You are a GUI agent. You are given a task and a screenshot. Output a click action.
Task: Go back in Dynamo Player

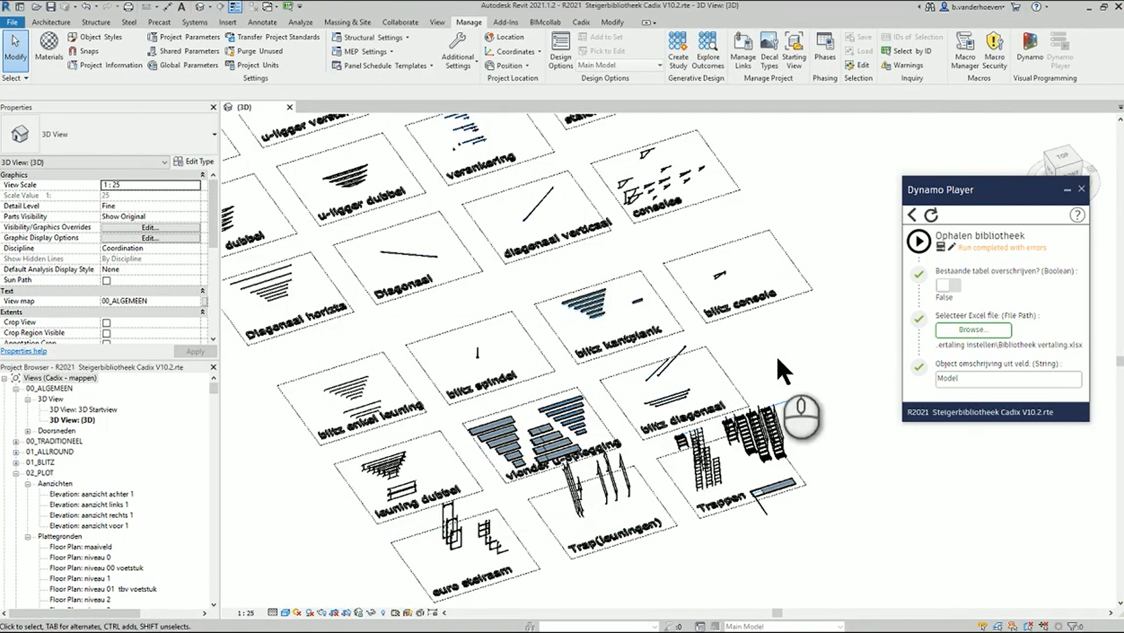tap(912, 215)
